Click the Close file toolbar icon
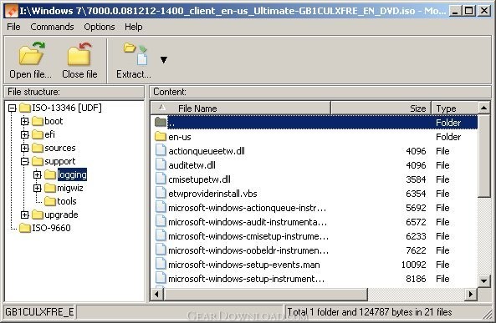496x323 pixels. point(79,53)
